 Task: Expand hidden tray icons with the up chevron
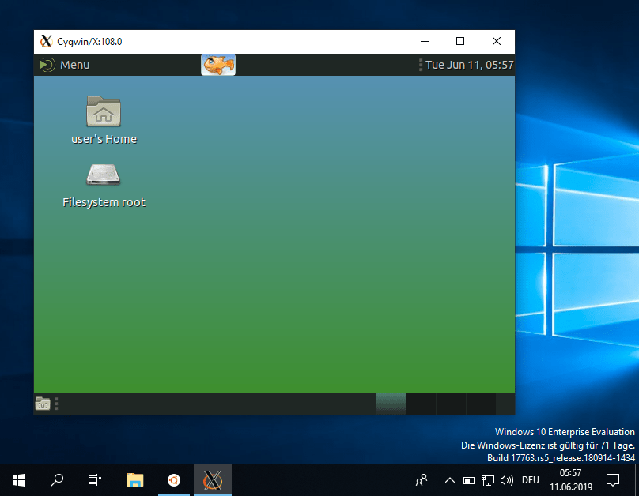pos(449,479)
